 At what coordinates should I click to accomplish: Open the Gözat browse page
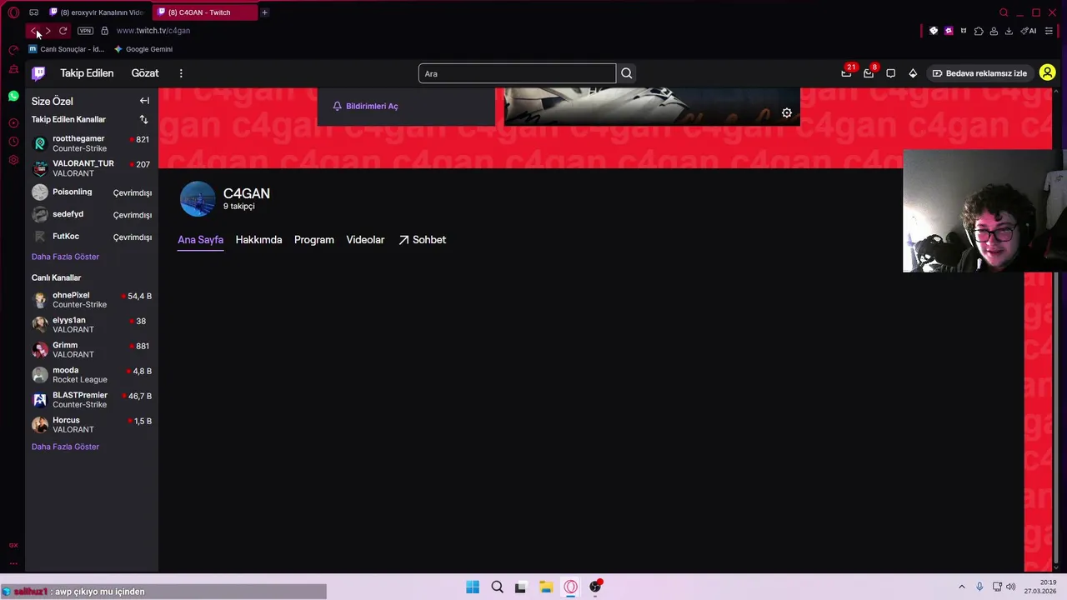(x=145, y=73)
